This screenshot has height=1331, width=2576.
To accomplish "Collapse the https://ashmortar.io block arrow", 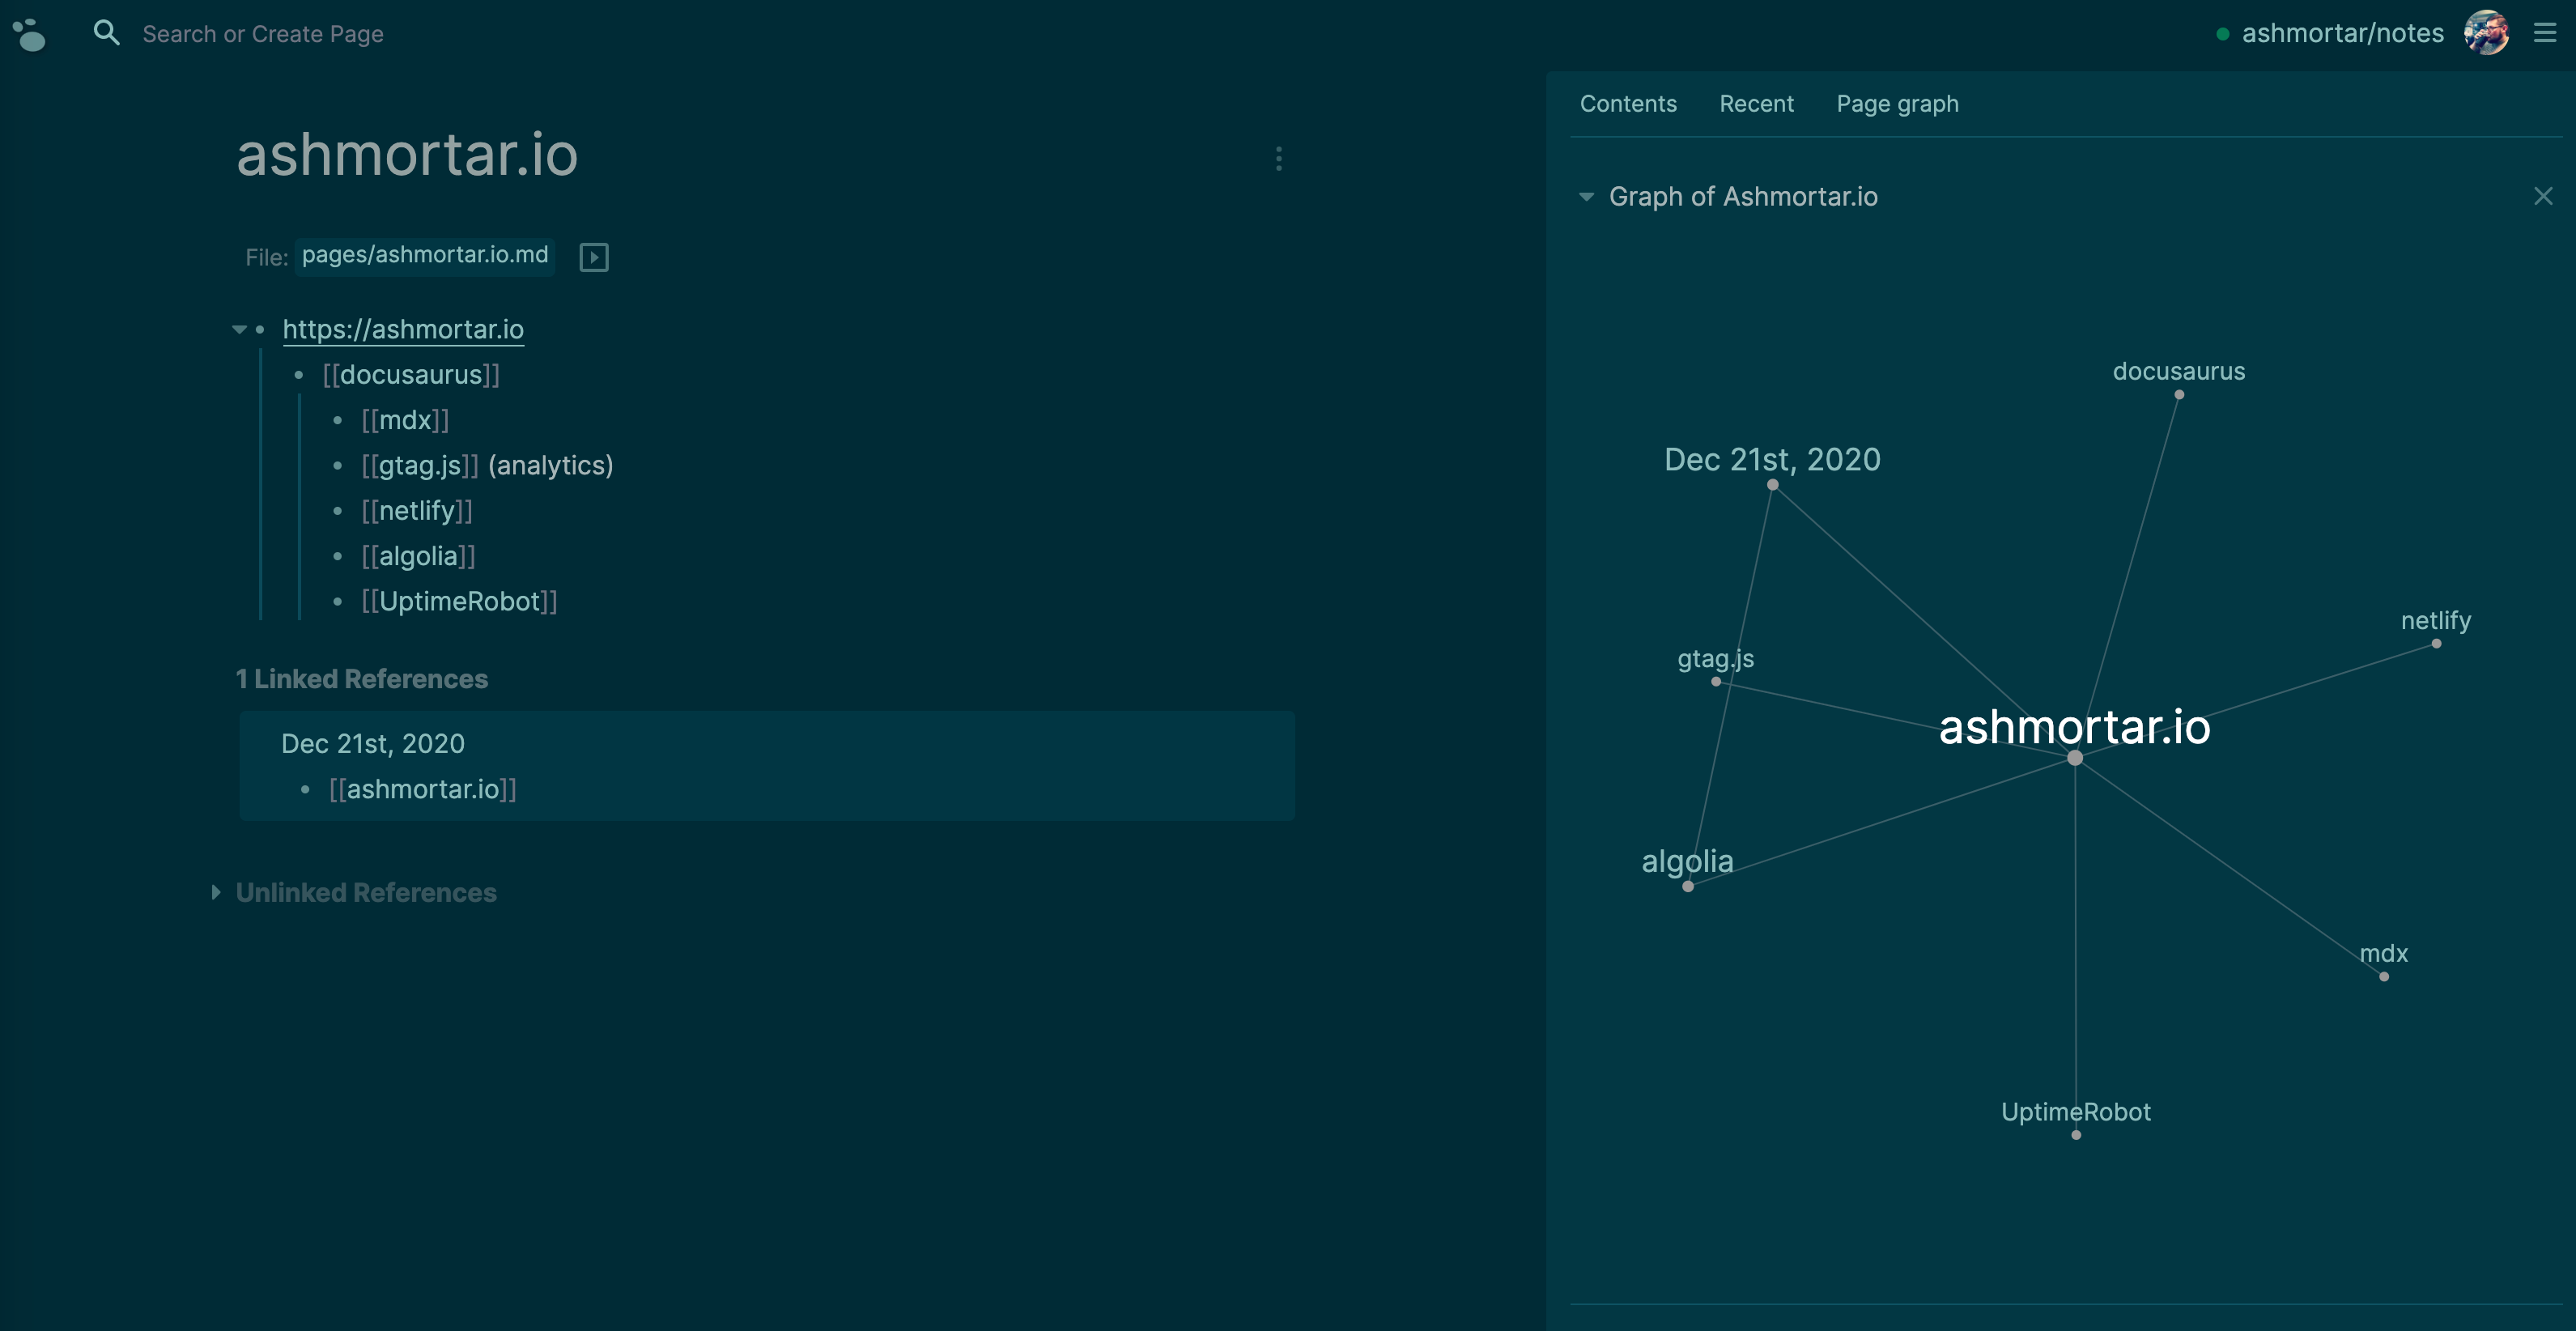I will [x=239, y=329].
